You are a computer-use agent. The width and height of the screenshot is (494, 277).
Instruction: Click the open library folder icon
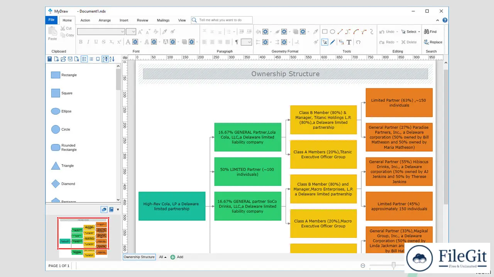63,59
